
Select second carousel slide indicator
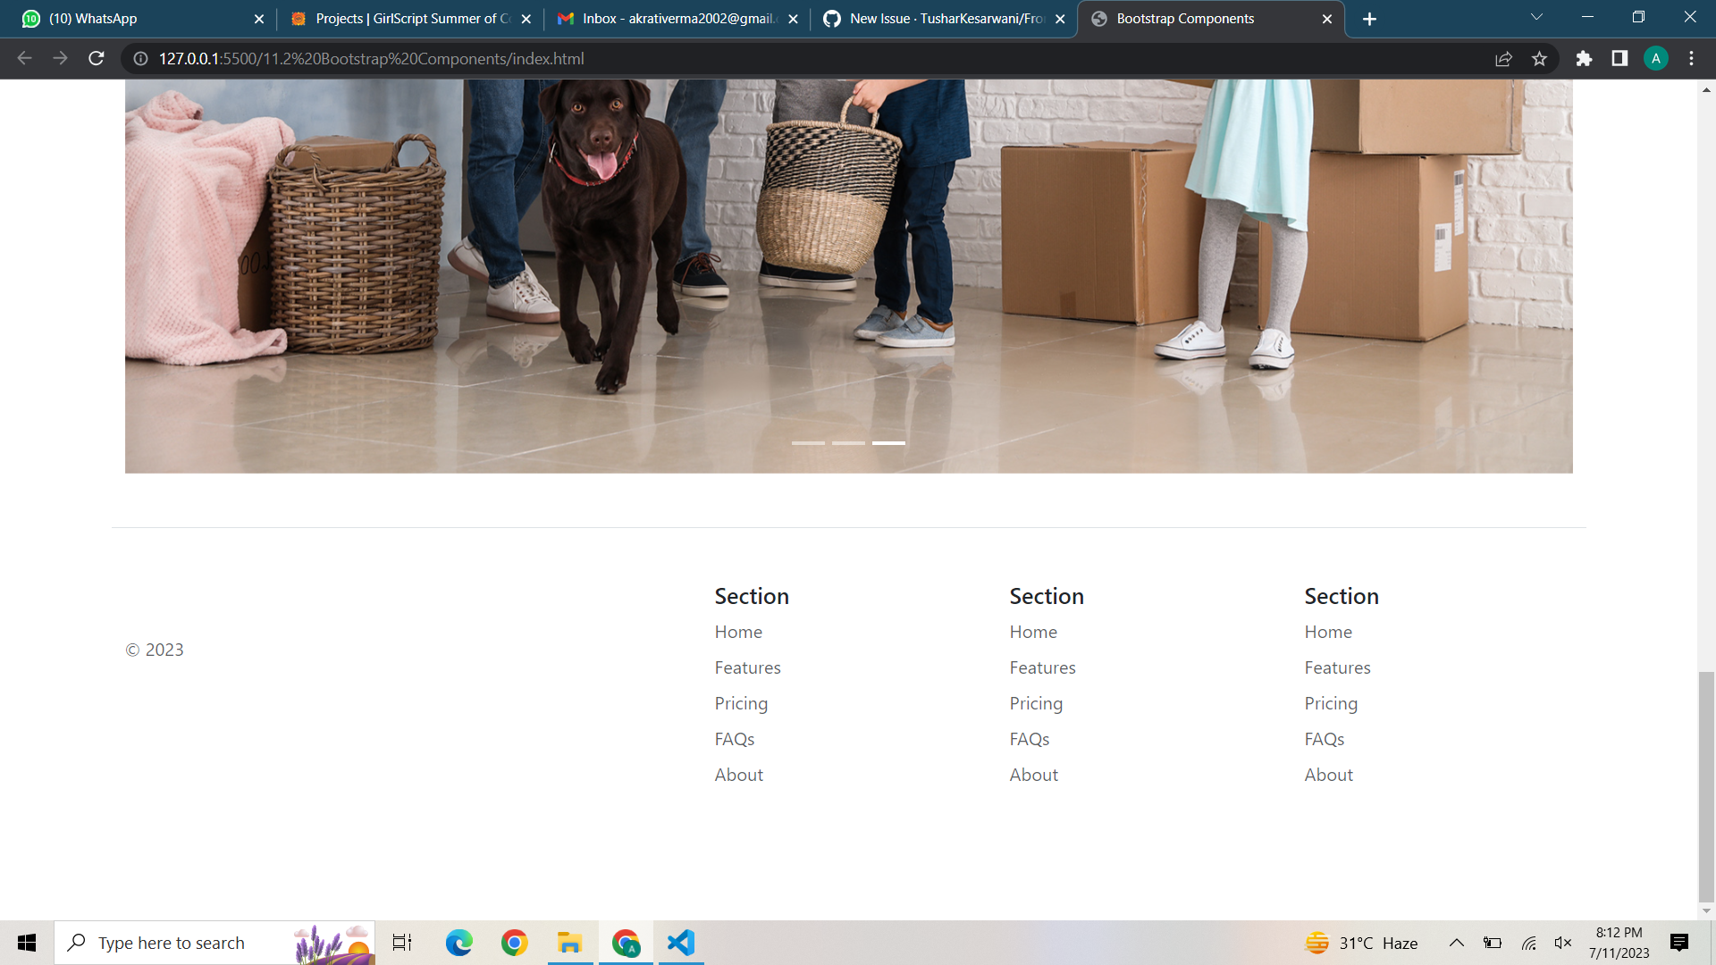(848, 443)
